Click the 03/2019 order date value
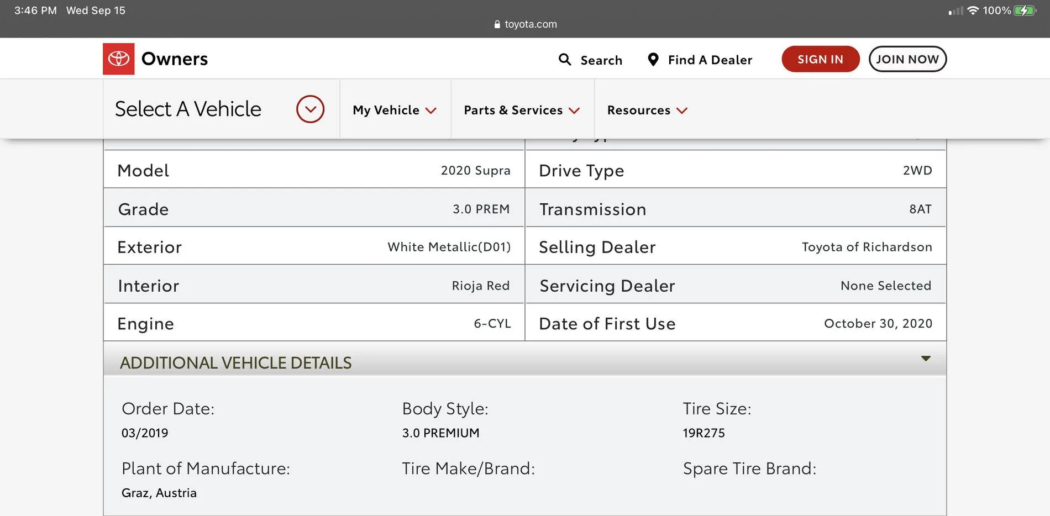The height and width of the screenshot is (516, 1050). 145,433
